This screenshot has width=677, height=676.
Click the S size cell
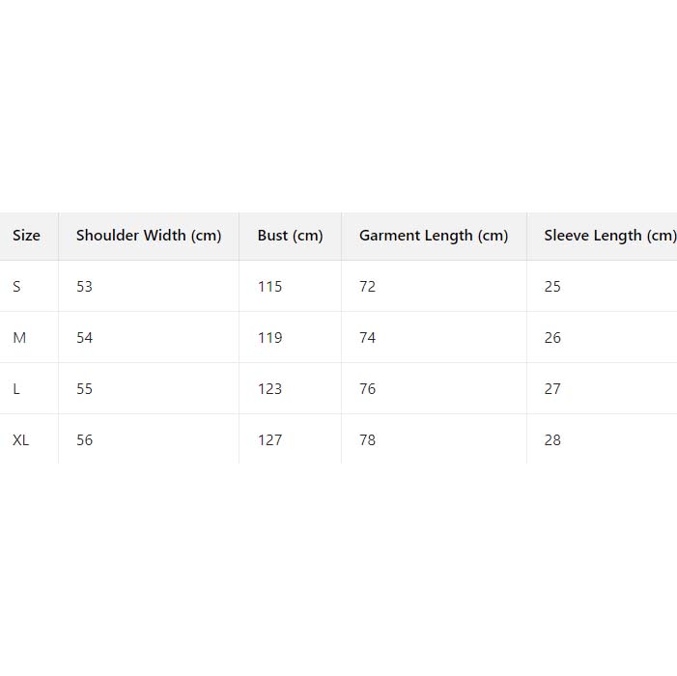(x=16, y=287)
